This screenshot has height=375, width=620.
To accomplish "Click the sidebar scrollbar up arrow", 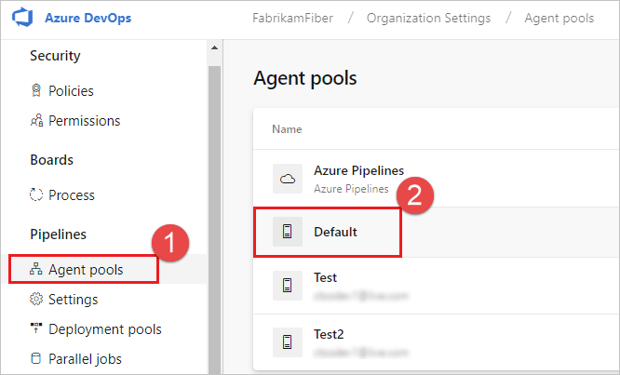I will [x=215, y=46].
